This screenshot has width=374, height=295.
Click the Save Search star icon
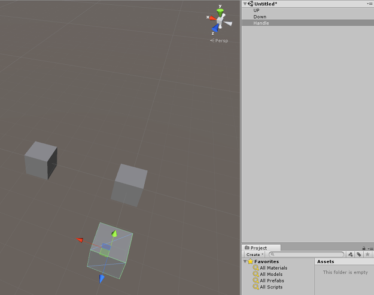click(367, 254)
